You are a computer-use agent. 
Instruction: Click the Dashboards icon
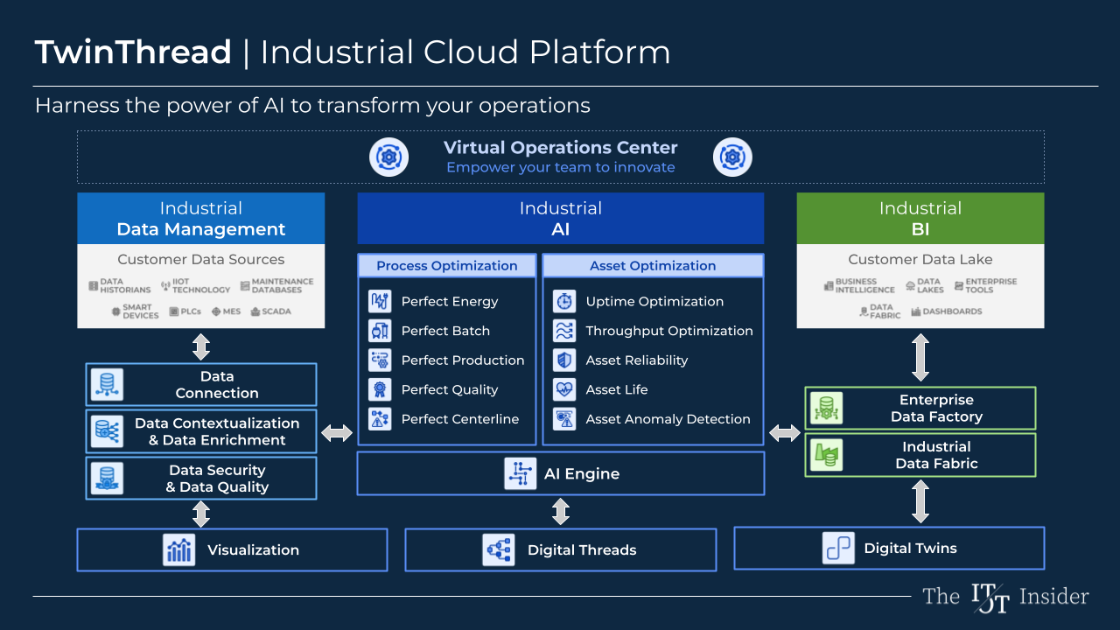tap(916, 311)
